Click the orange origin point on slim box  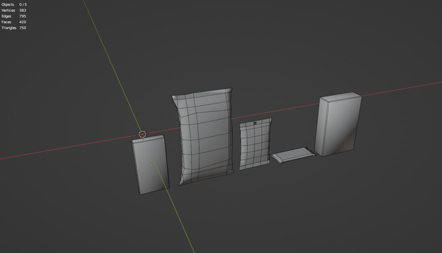pyautogui.click(x=151, y=165)
